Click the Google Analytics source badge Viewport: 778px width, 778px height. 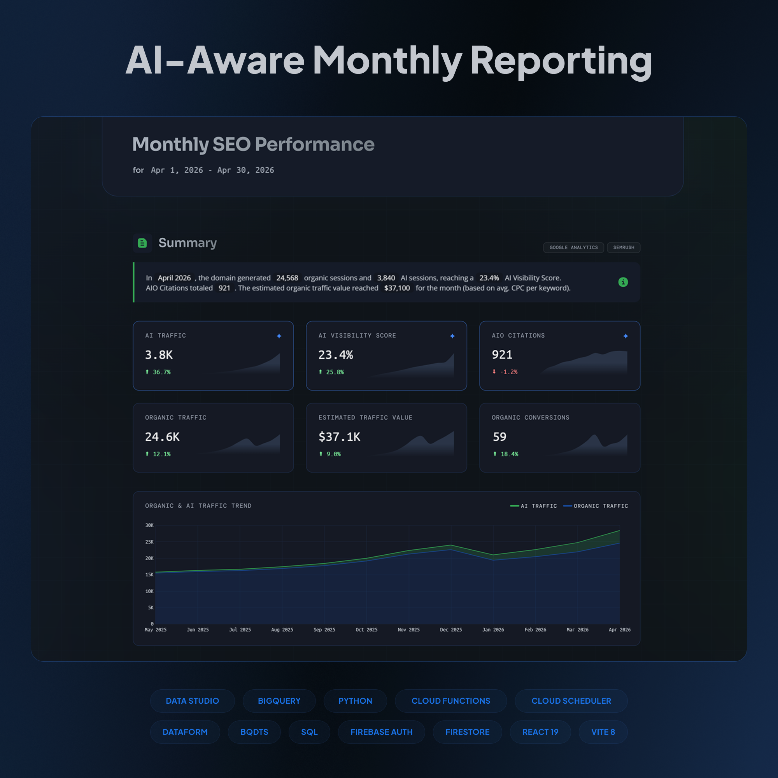tap(573, 247)
